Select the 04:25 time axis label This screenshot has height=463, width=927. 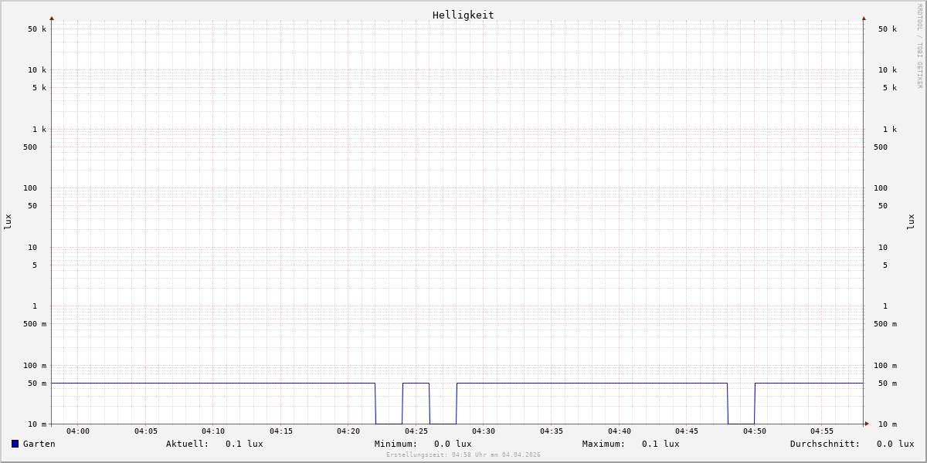pos(416,431)
